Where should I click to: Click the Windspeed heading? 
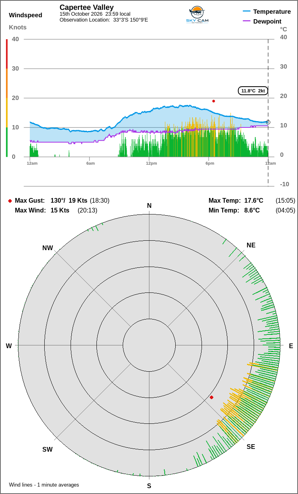[25, 15]
